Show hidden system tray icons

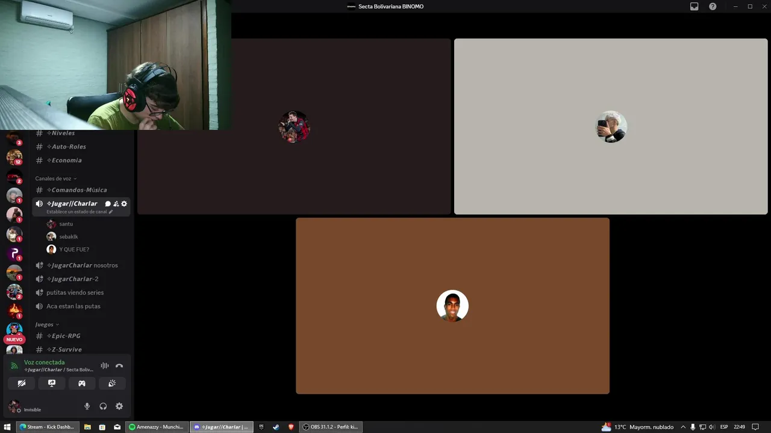683,427
